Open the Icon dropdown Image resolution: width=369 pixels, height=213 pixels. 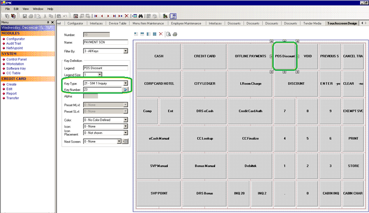(x=126, y=126)
